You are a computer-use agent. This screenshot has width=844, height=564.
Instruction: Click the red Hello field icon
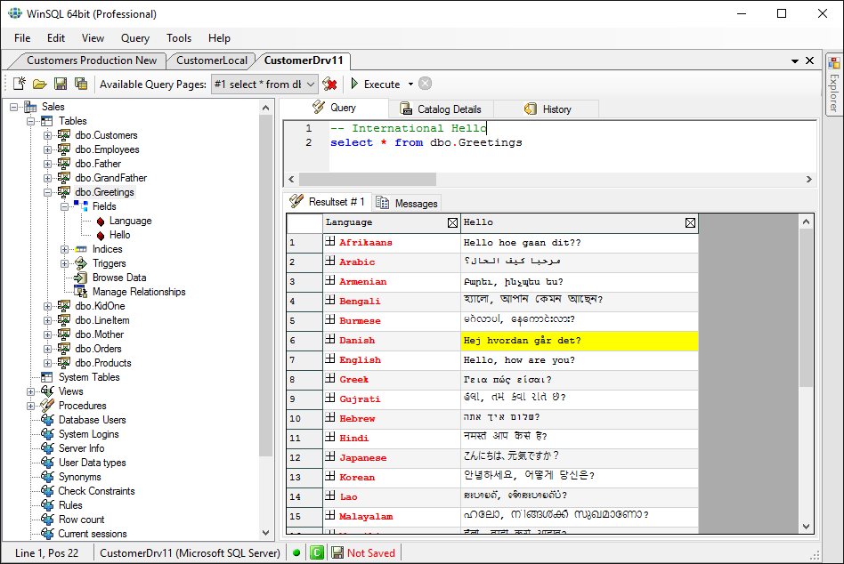click(x=100, y=236)
